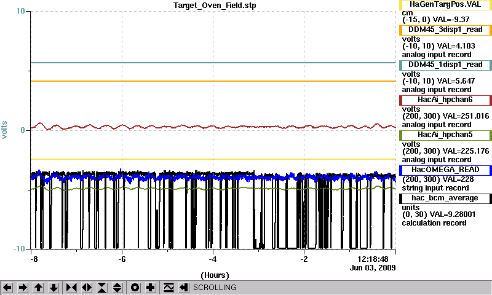Select the HacOMEGA_READ curve legend

(x=445, y=170)
